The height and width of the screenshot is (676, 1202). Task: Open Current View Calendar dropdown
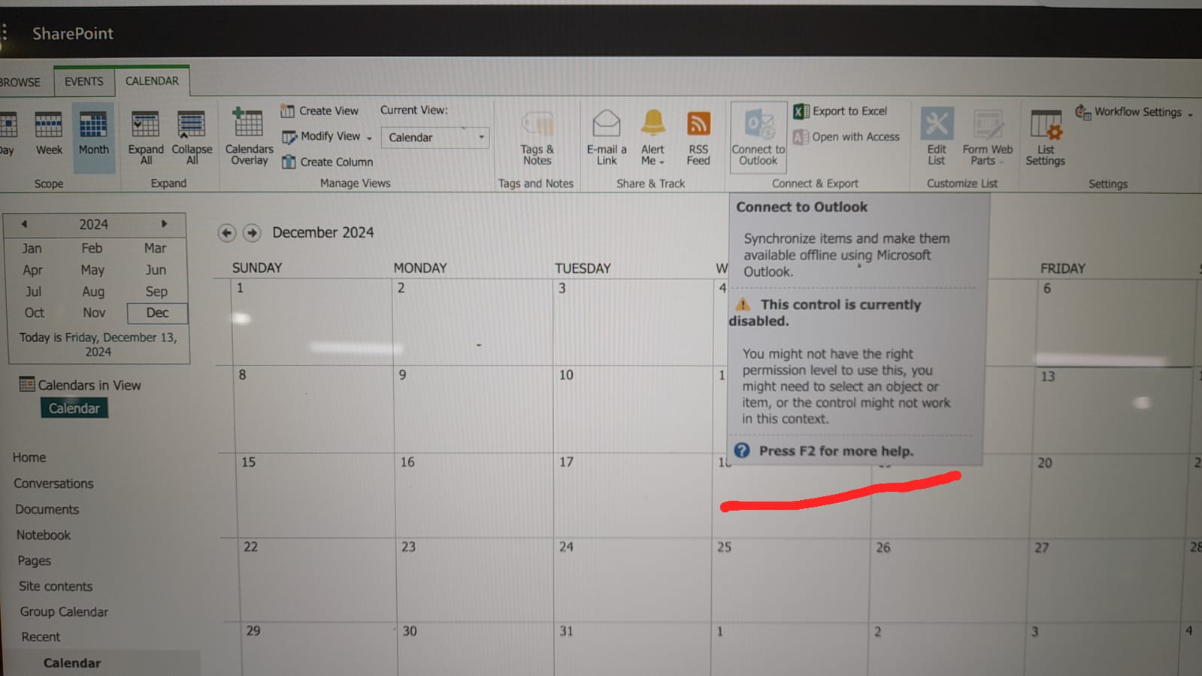coord(435,137)
